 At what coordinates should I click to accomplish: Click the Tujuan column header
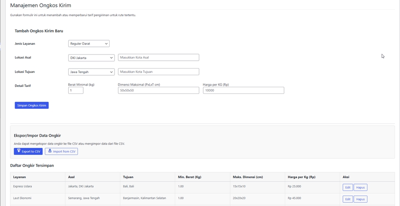tap(128, 177)
